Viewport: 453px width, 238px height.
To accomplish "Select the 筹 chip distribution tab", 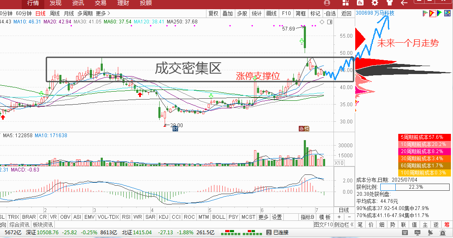I will coord(447,225).
